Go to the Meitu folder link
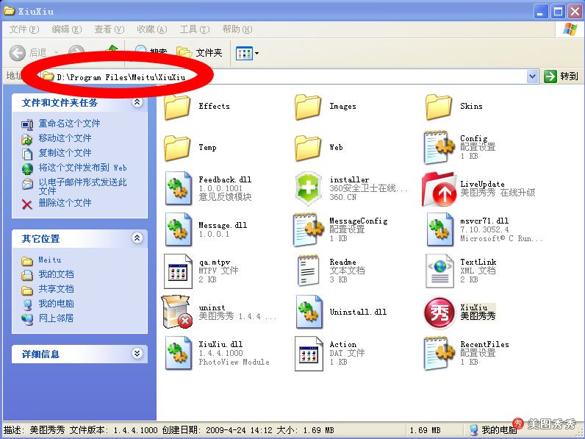The image size is (585, 439). click(x=50, y=260)
